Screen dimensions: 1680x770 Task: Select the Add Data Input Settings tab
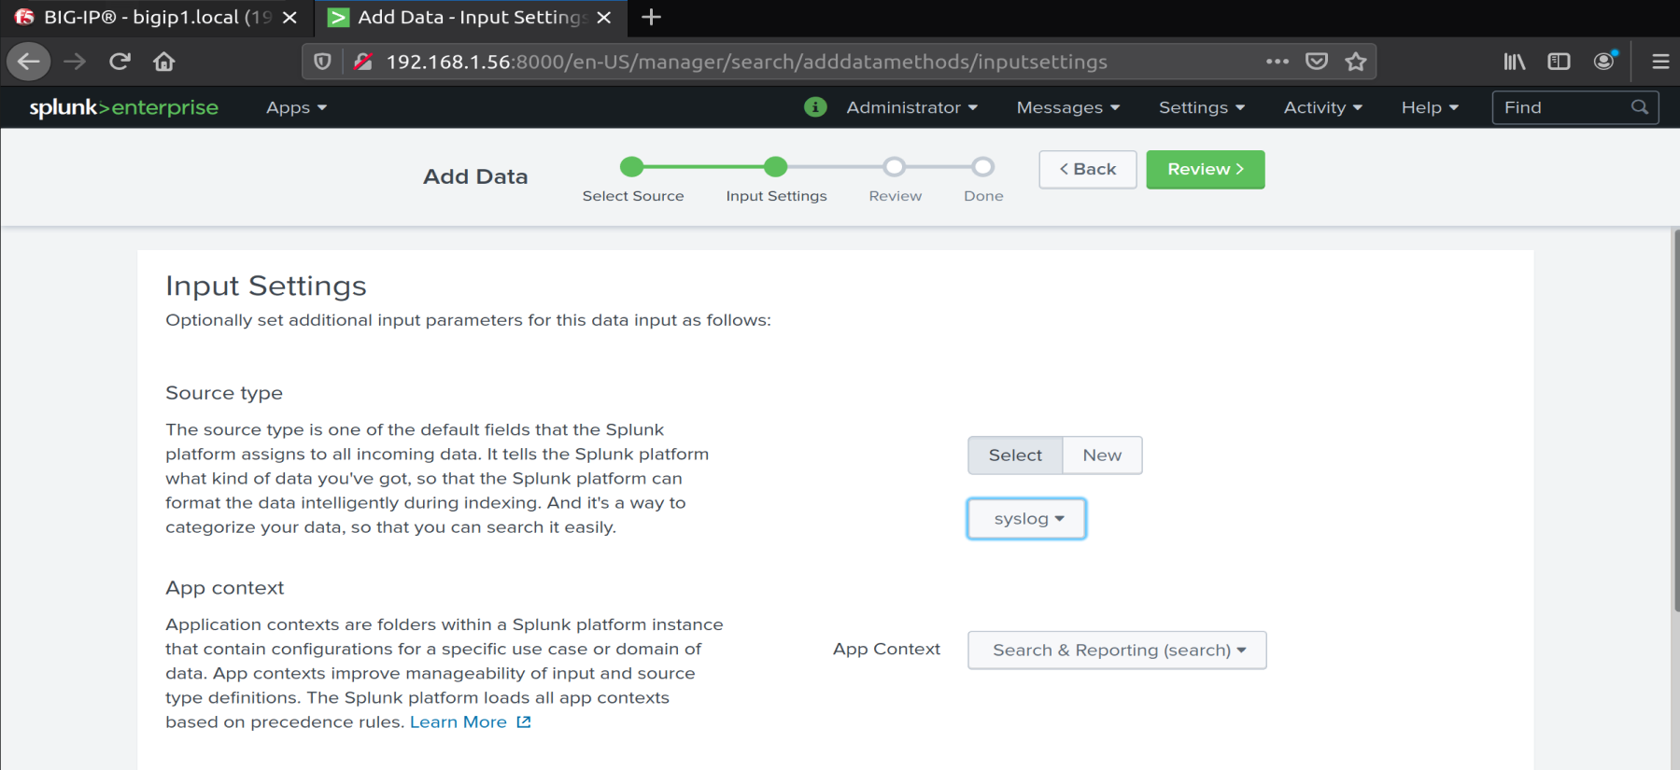point(472,17)
